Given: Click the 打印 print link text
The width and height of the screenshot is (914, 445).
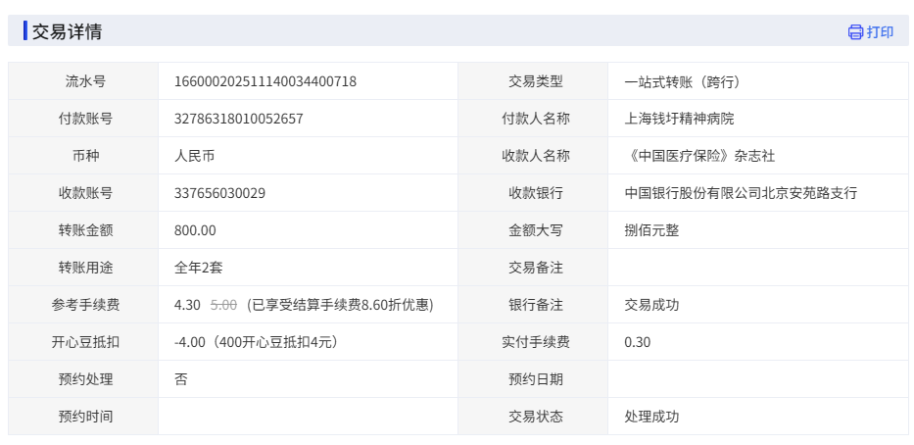Looking at the screenshot, I should coord(880,32).
